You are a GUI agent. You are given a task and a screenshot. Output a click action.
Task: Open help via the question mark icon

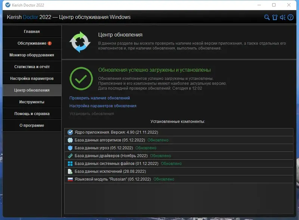(292, 17)
